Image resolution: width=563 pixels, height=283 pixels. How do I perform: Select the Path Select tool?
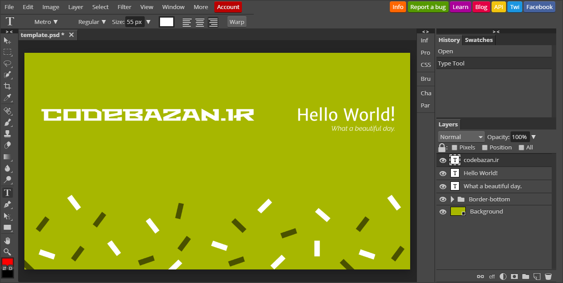(8, 216)
